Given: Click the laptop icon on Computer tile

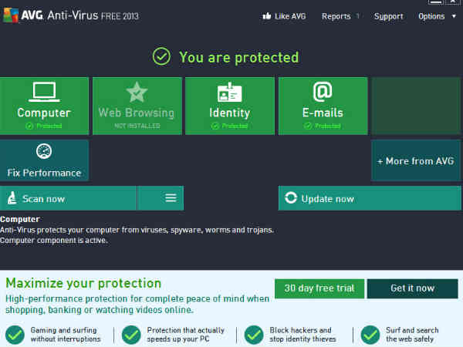Looking at the screenshot, I should point(44,92).
